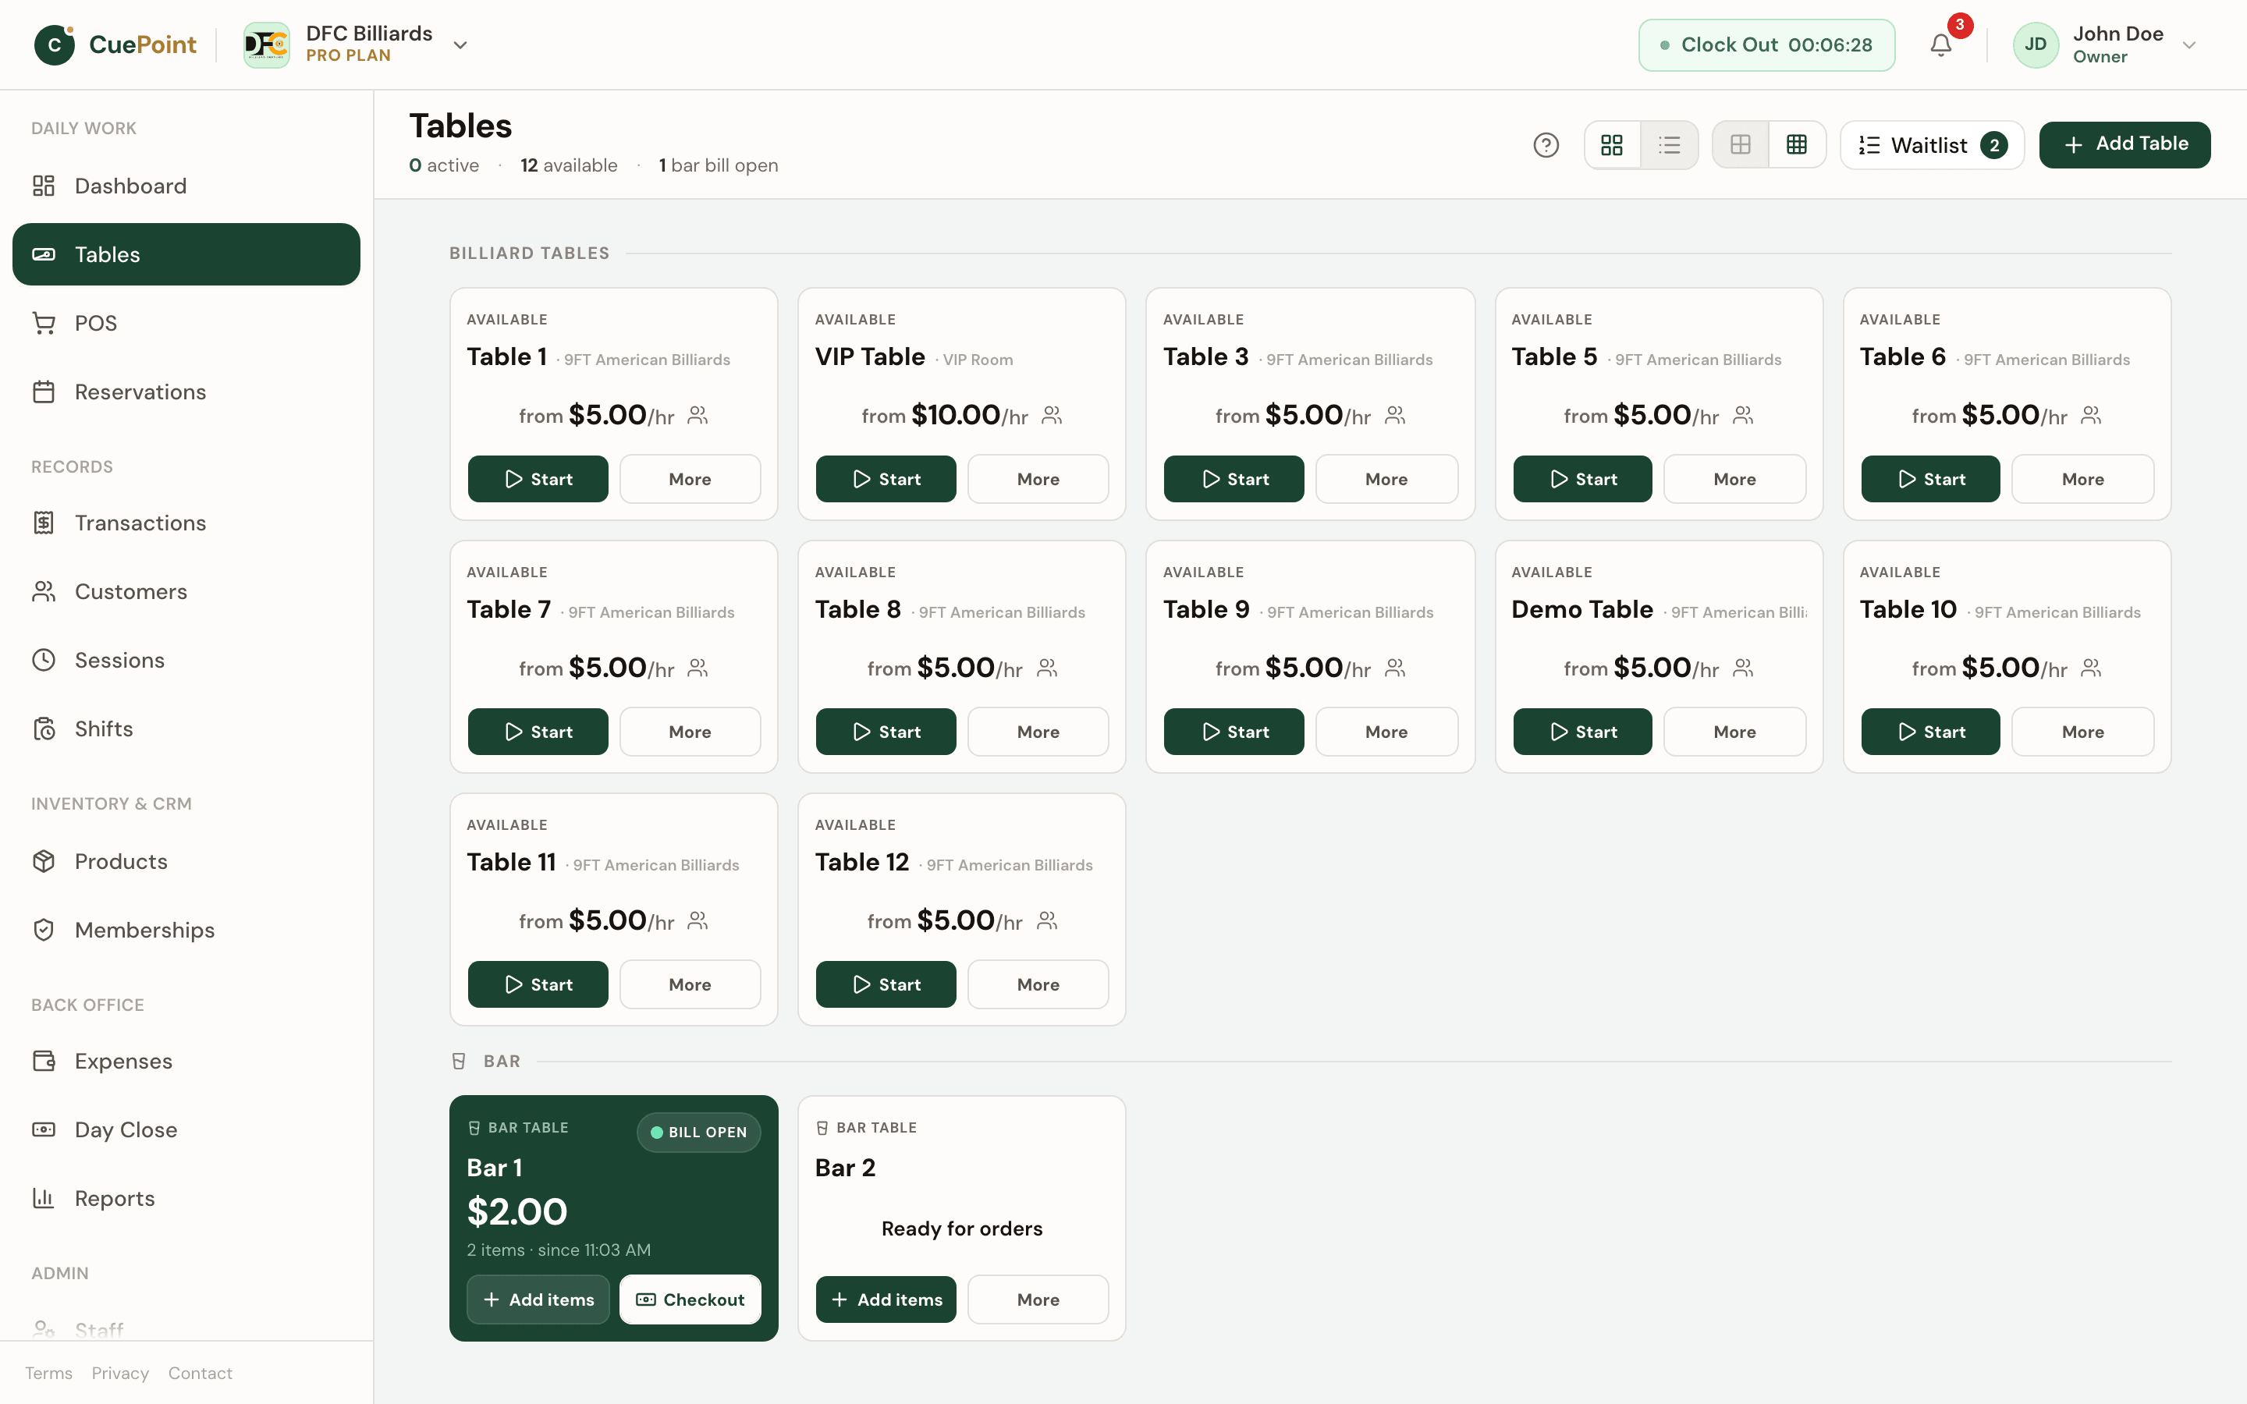Start a session on VIP Table
This screenshot has height=1404, width=2247.
886,479
